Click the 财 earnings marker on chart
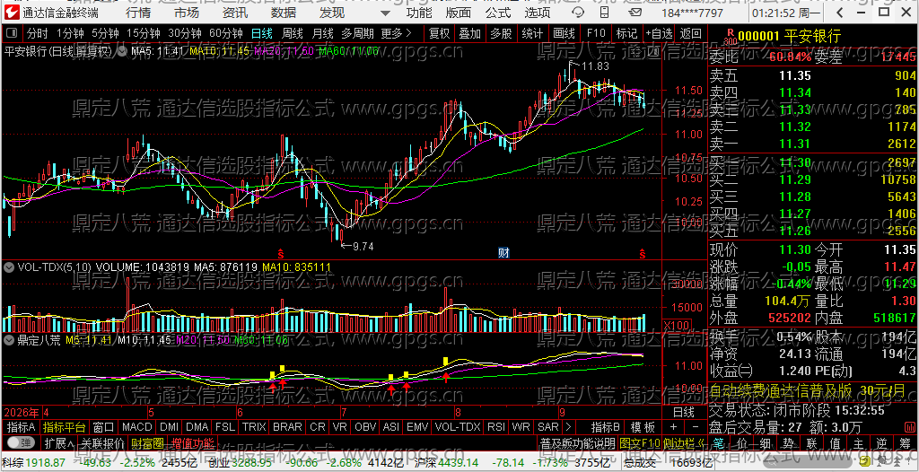919x472 pixels. pos(503,253)
